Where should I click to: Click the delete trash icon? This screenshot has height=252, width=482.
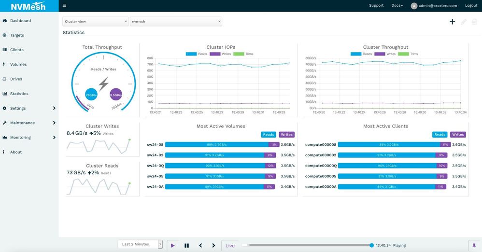tap(475, 22)
